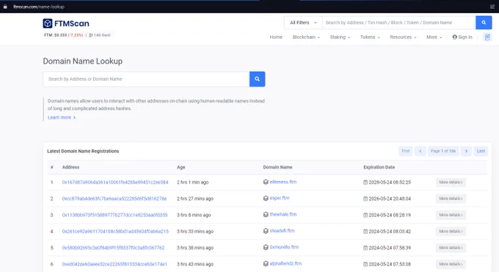This screenshot has width=499, height=272.
Task: Click the domain icon next to steadefi.ftm
Action: 266,231
